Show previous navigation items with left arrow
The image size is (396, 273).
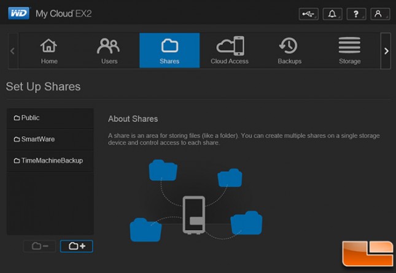13,51
